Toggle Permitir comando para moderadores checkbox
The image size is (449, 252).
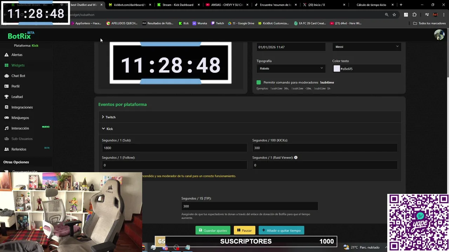point(259,82)
